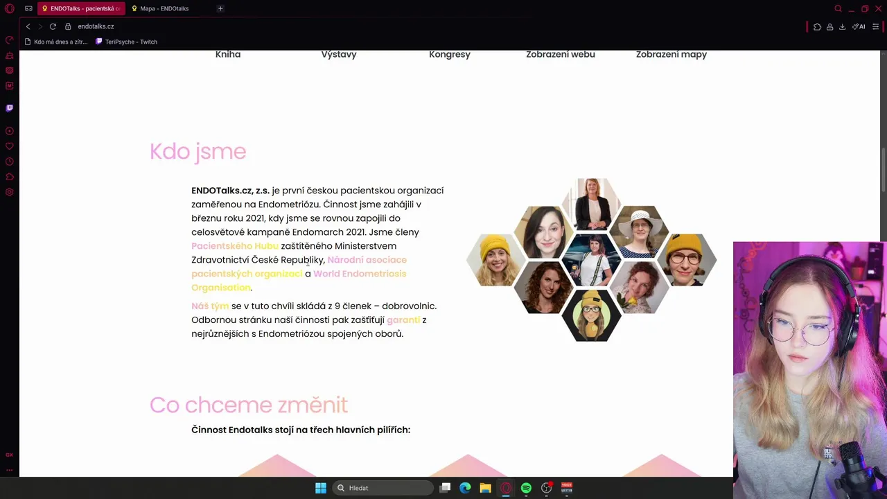The image size is (887, 499).
Task: Switch to ENDOTalks - pacientská tab
Action: point(82,8)
